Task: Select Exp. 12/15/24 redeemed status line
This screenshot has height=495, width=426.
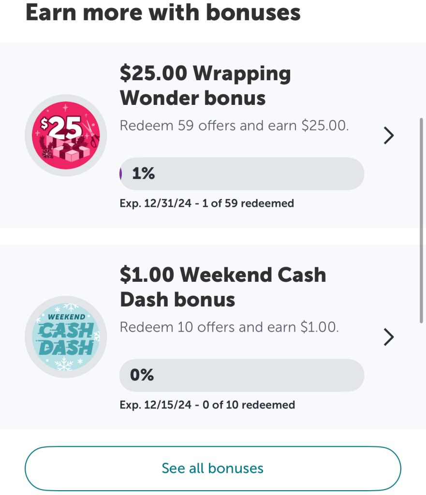Action: (x=207, y=405)
